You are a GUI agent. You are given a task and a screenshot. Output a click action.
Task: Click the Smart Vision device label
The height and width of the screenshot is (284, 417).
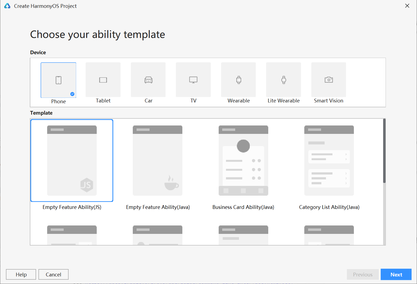[x=329, y=101]
